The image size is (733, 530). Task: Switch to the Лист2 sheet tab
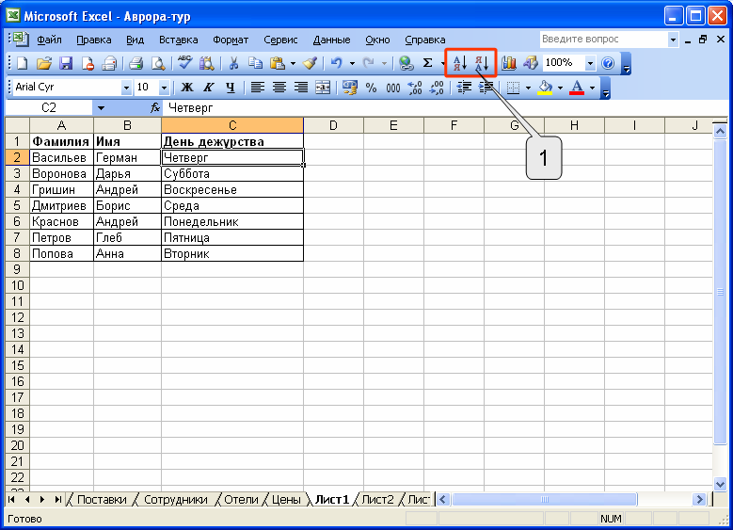pyautogui.click(x=377, y=500)
